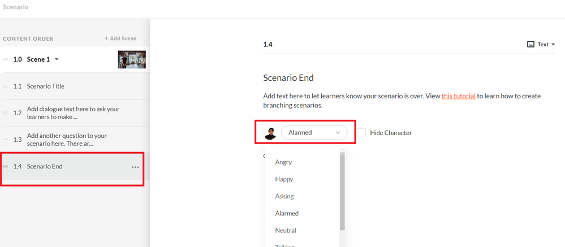Select Asking expression option
The image size is (565, 247).
284,196
